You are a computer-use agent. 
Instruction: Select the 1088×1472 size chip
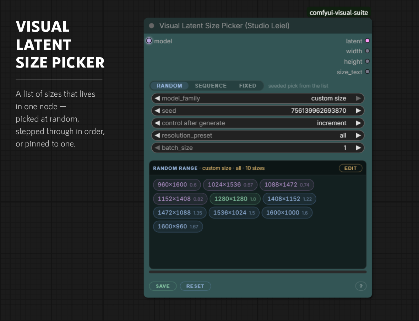point(287,184)
